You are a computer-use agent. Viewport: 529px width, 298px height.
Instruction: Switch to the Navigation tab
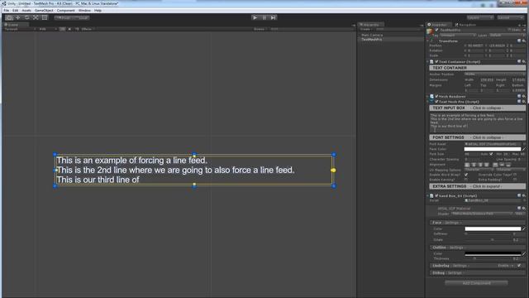pyautogui.click(x=465, y=25)
